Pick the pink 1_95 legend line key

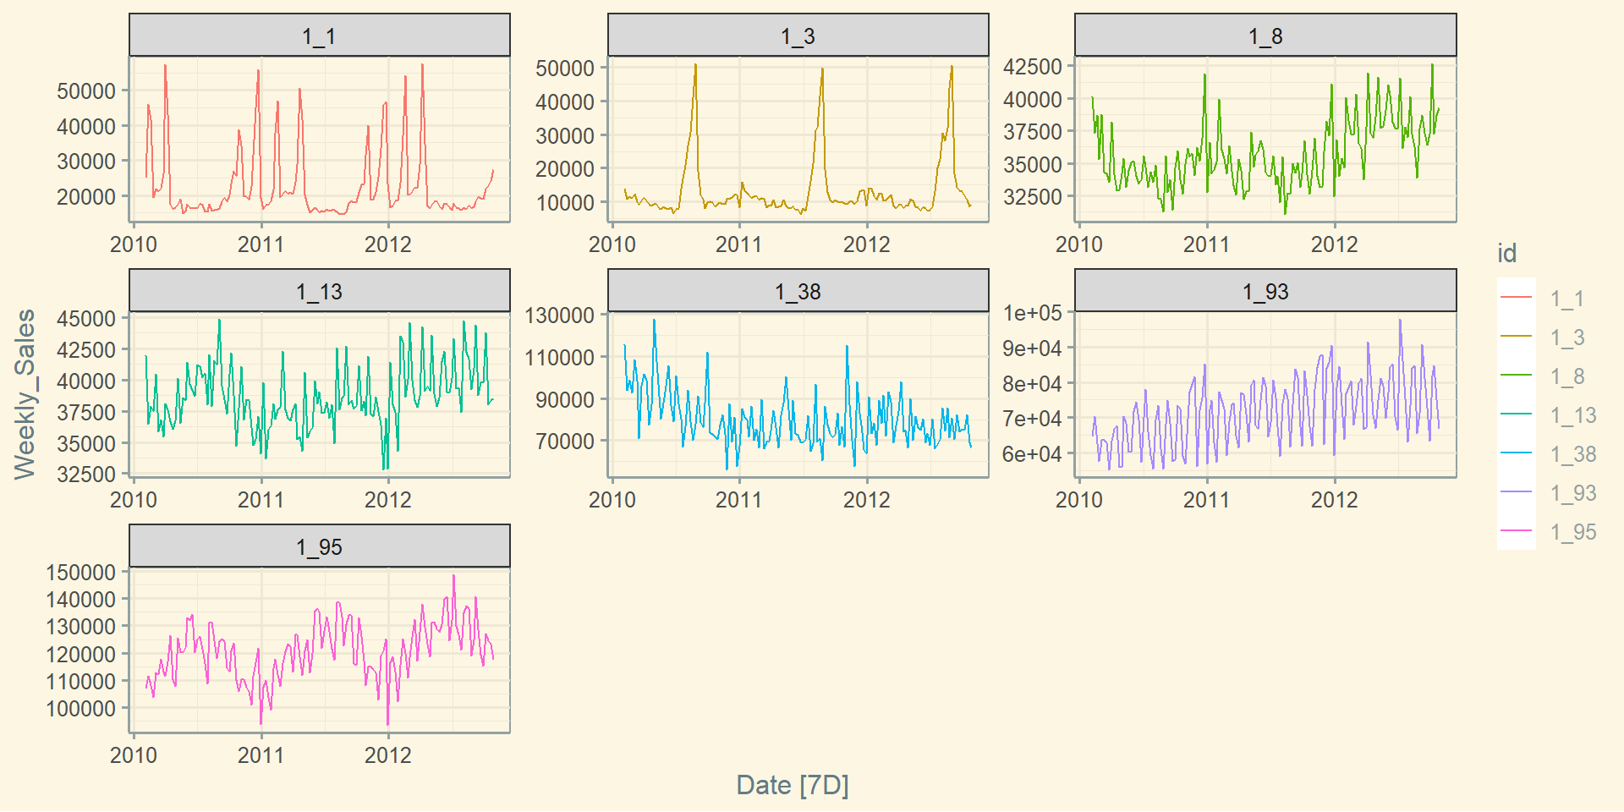[x=1516, y=531]
